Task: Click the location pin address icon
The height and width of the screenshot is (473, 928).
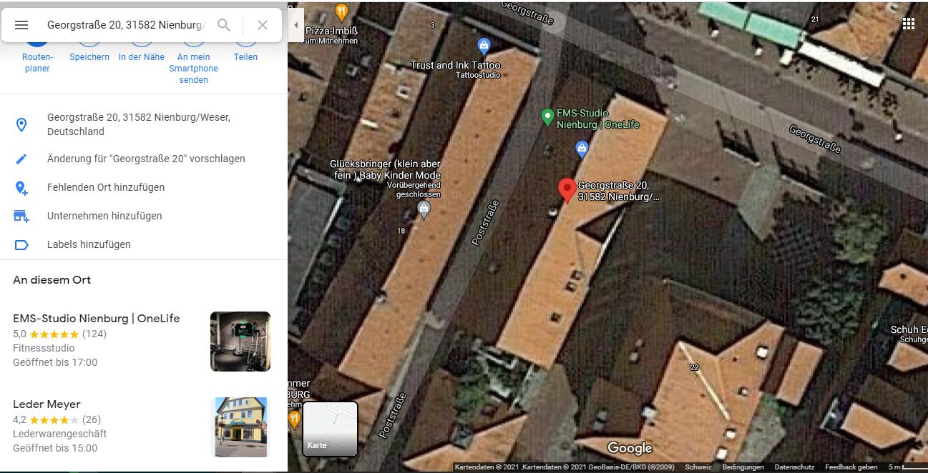Action: pyautogui.click(x=21, y=125)
